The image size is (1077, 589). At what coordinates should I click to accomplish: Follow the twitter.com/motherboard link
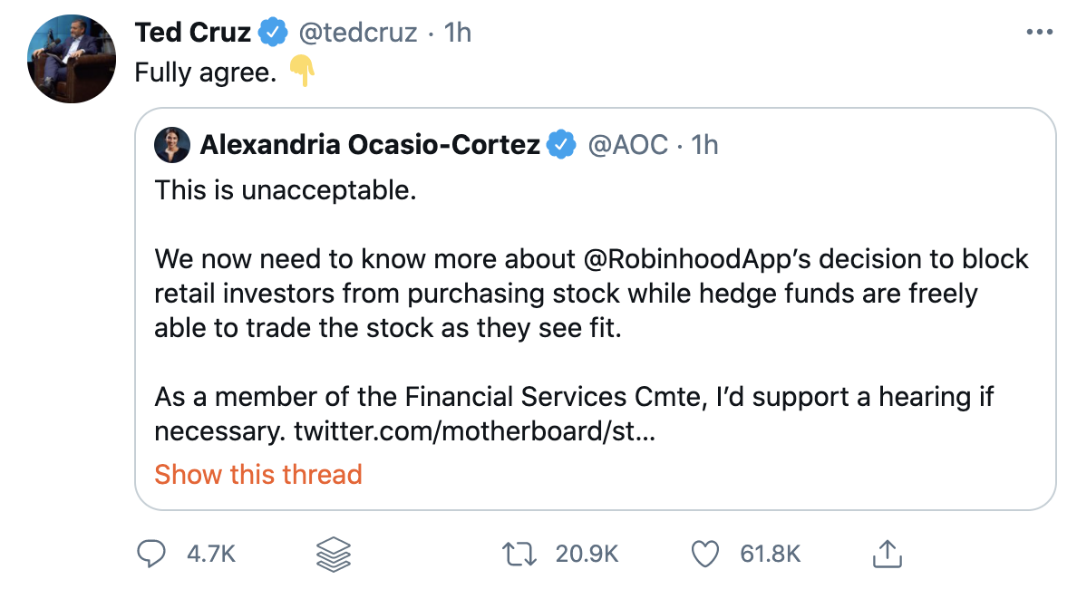tap(475, 432)
